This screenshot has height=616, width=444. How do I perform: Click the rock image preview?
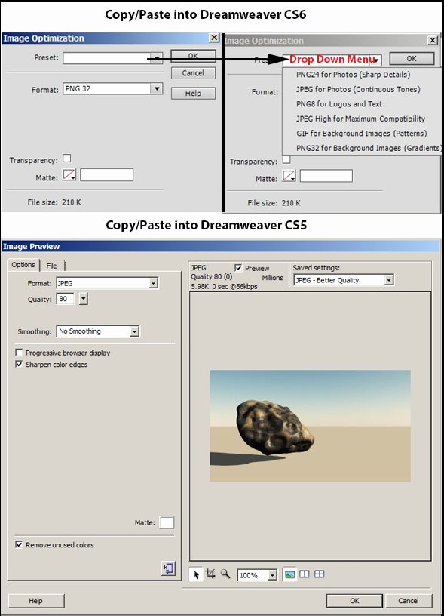tap(311, 426)
